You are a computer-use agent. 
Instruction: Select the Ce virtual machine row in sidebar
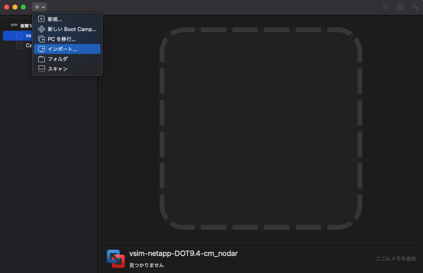pos(17,46)
